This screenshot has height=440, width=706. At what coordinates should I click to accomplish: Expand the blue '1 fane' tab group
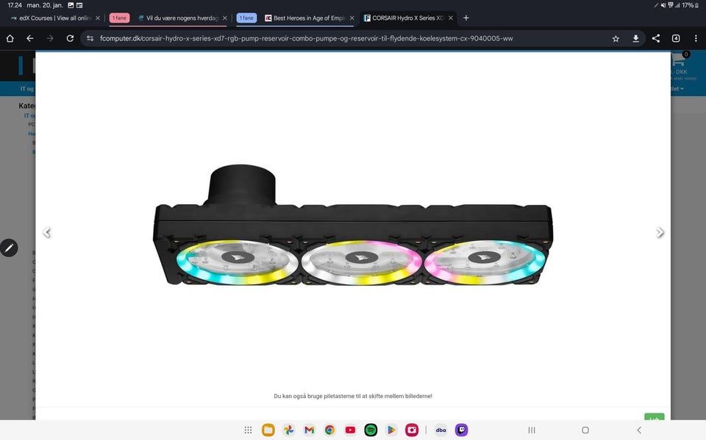(246, 18)
